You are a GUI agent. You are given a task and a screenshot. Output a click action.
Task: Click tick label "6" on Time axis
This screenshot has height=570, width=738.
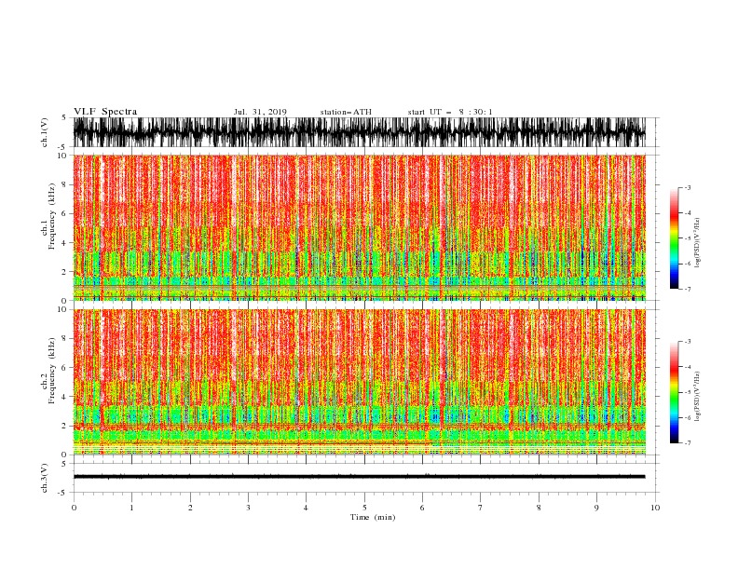pyautogui.click(x=422, y=508)
